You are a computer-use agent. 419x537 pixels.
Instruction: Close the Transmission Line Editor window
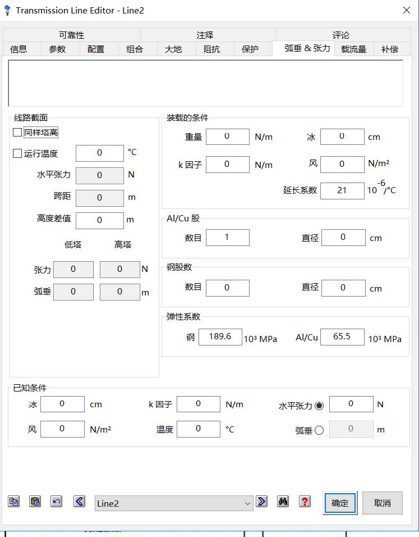[407, 10]
